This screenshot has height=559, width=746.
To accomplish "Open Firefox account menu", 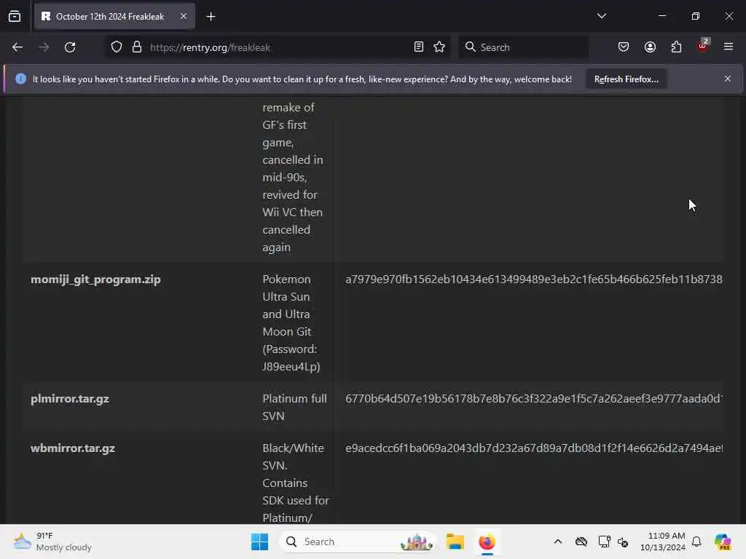I will [650, 47].
